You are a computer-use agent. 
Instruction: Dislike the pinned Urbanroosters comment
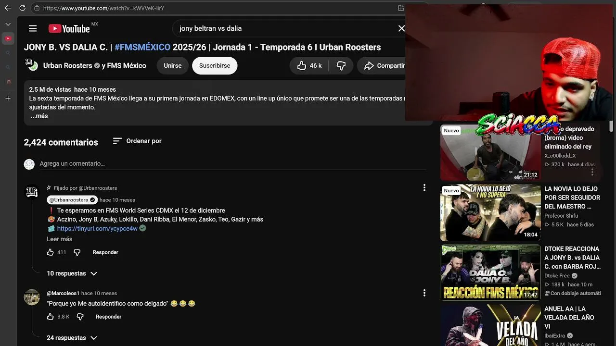click(x=77, y=252)
